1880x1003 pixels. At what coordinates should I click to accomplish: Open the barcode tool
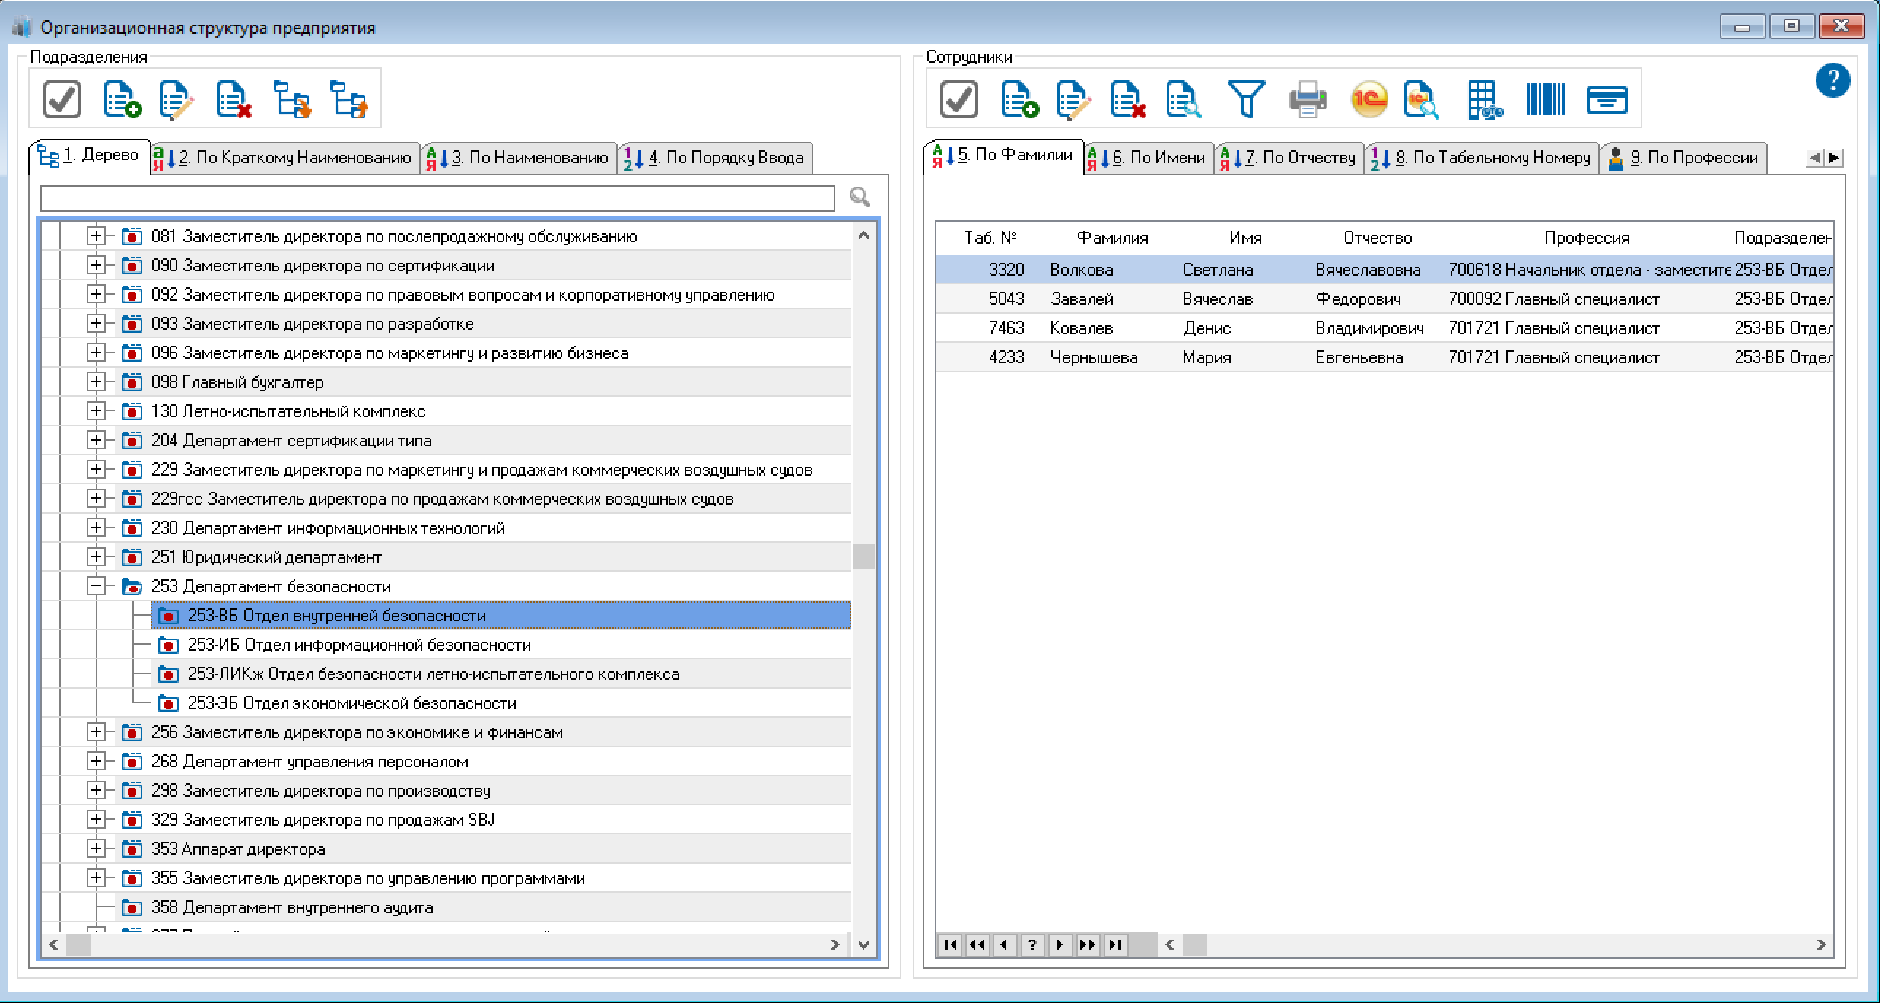(1544, 99)
